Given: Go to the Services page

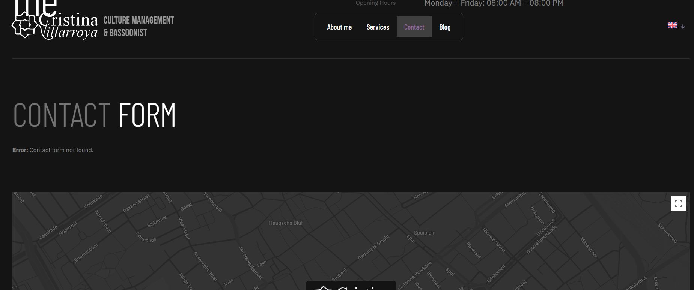Looking at the screenshot, I should pyautogui.click(x=378, y=27).
